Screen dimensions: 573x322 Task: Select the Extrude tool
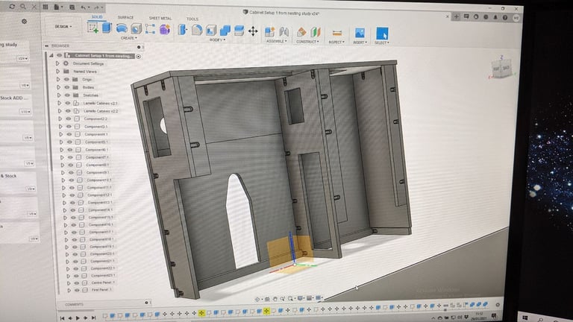107,28
